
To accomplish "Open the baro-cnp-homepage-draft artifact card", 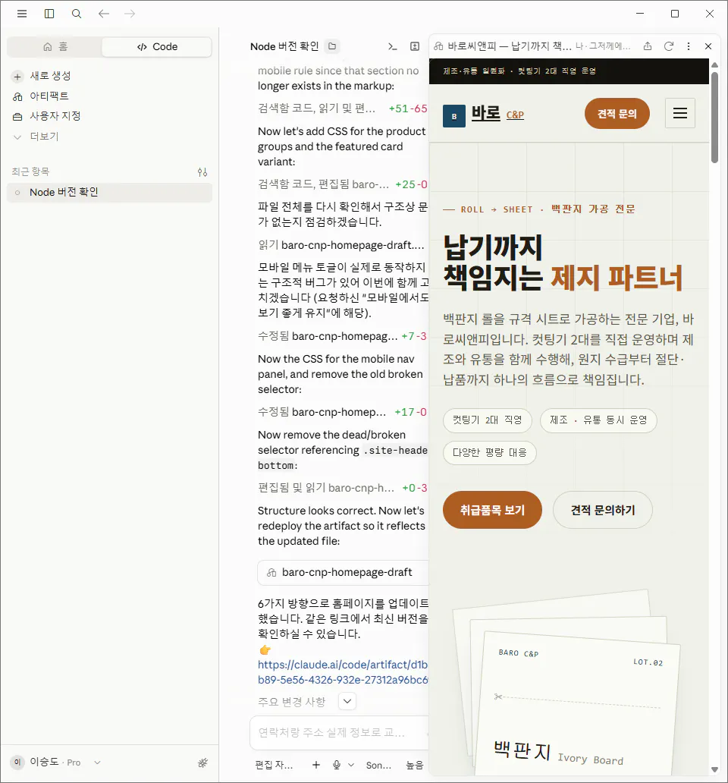I will coord(344,572).
